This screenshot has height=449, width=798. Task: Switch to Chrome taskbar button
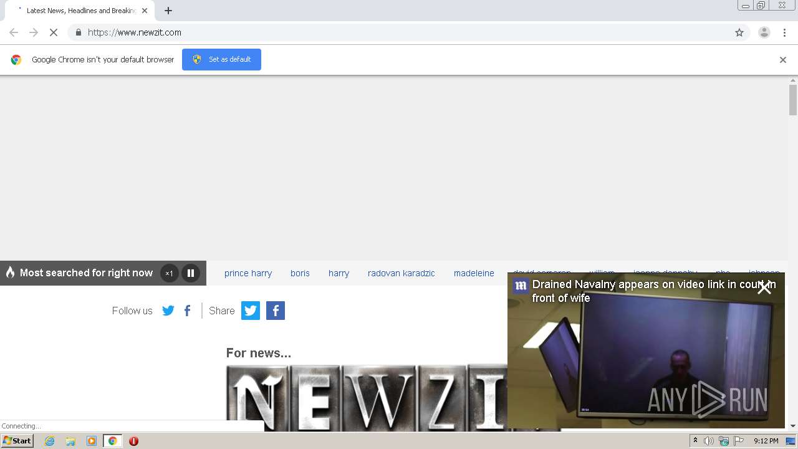113,441
